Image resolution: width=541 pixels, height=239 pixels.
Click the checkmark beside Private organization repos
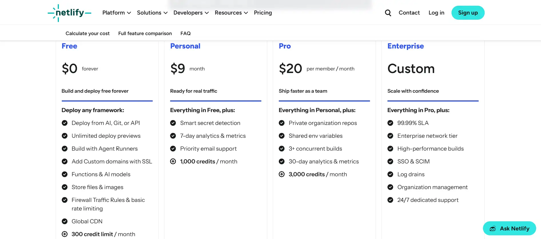tap(282, 123)
